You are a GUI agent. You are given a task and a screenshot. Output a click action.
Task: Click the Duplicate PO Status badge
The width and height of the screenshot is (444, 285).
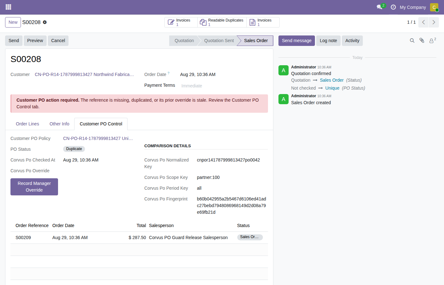coord(74,149)
